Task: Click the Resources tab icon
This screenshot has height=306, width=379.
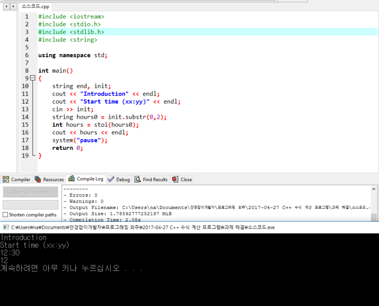Action: point(38,179)
